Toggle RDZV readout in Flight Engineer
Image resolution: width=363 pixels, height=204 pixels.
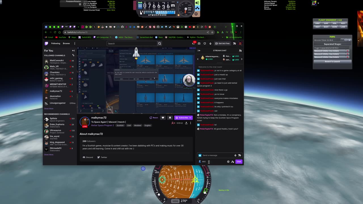(343, 23)
